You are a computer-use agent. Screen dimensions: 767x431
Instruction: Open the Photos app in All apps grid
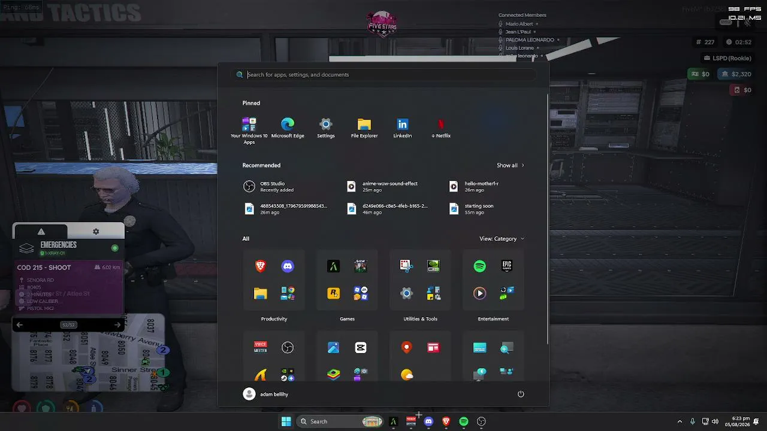334,348
